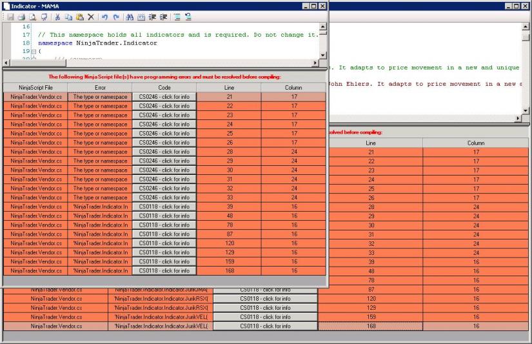Open CS0118 info for line 78 in the front table
The height and width of the screenshot is (344, 532).
pyautogui.click(x=164, y=225)
